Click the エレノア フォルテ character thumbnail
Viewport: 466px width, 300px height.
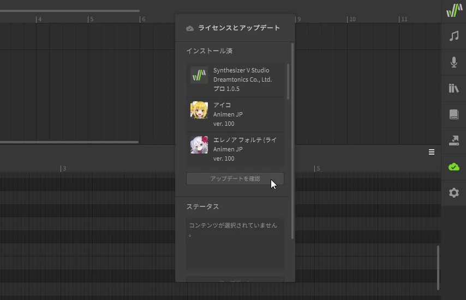(199, 145)
